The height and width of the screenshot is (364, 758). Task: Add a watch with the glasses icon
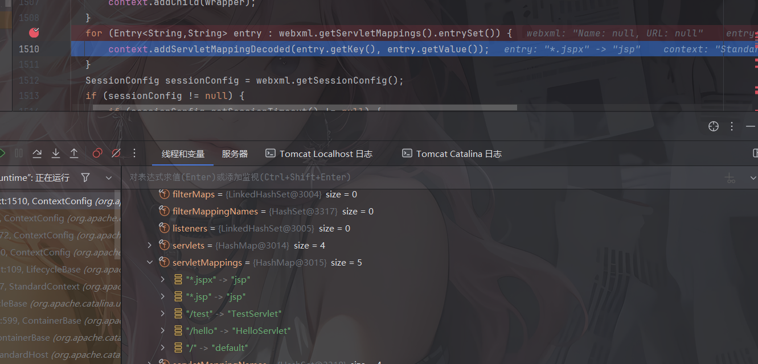tap(730, 178)
